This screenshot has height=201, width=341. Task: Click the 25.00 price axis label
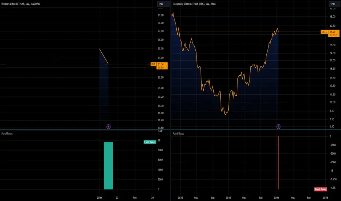[161, 49]
